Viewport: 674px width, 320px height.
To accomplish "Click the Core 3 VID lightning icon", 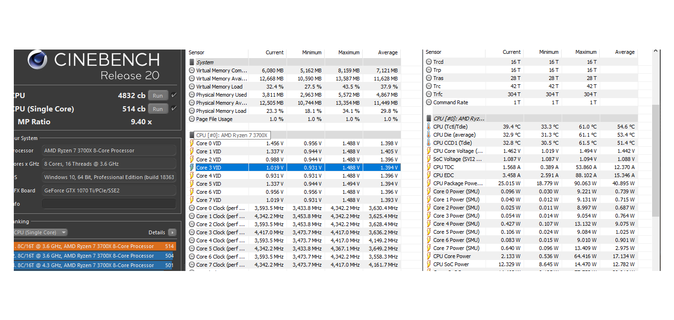I will pyautogui.click(x=192, y=168).
